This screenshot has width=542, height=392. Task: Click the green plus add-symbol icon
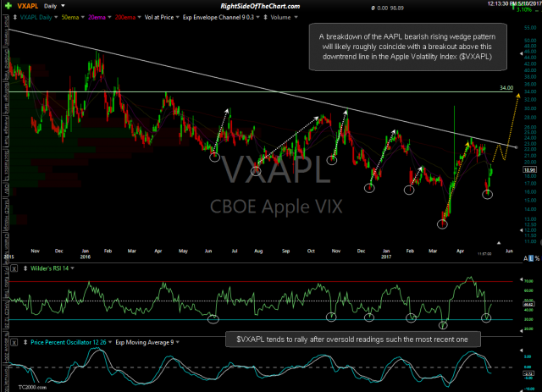tap(8, 6)
